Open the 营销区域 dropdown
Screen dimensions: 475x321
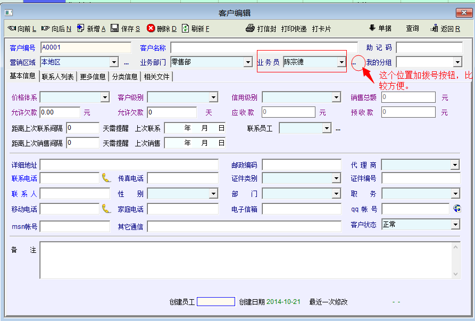[115, 62]
